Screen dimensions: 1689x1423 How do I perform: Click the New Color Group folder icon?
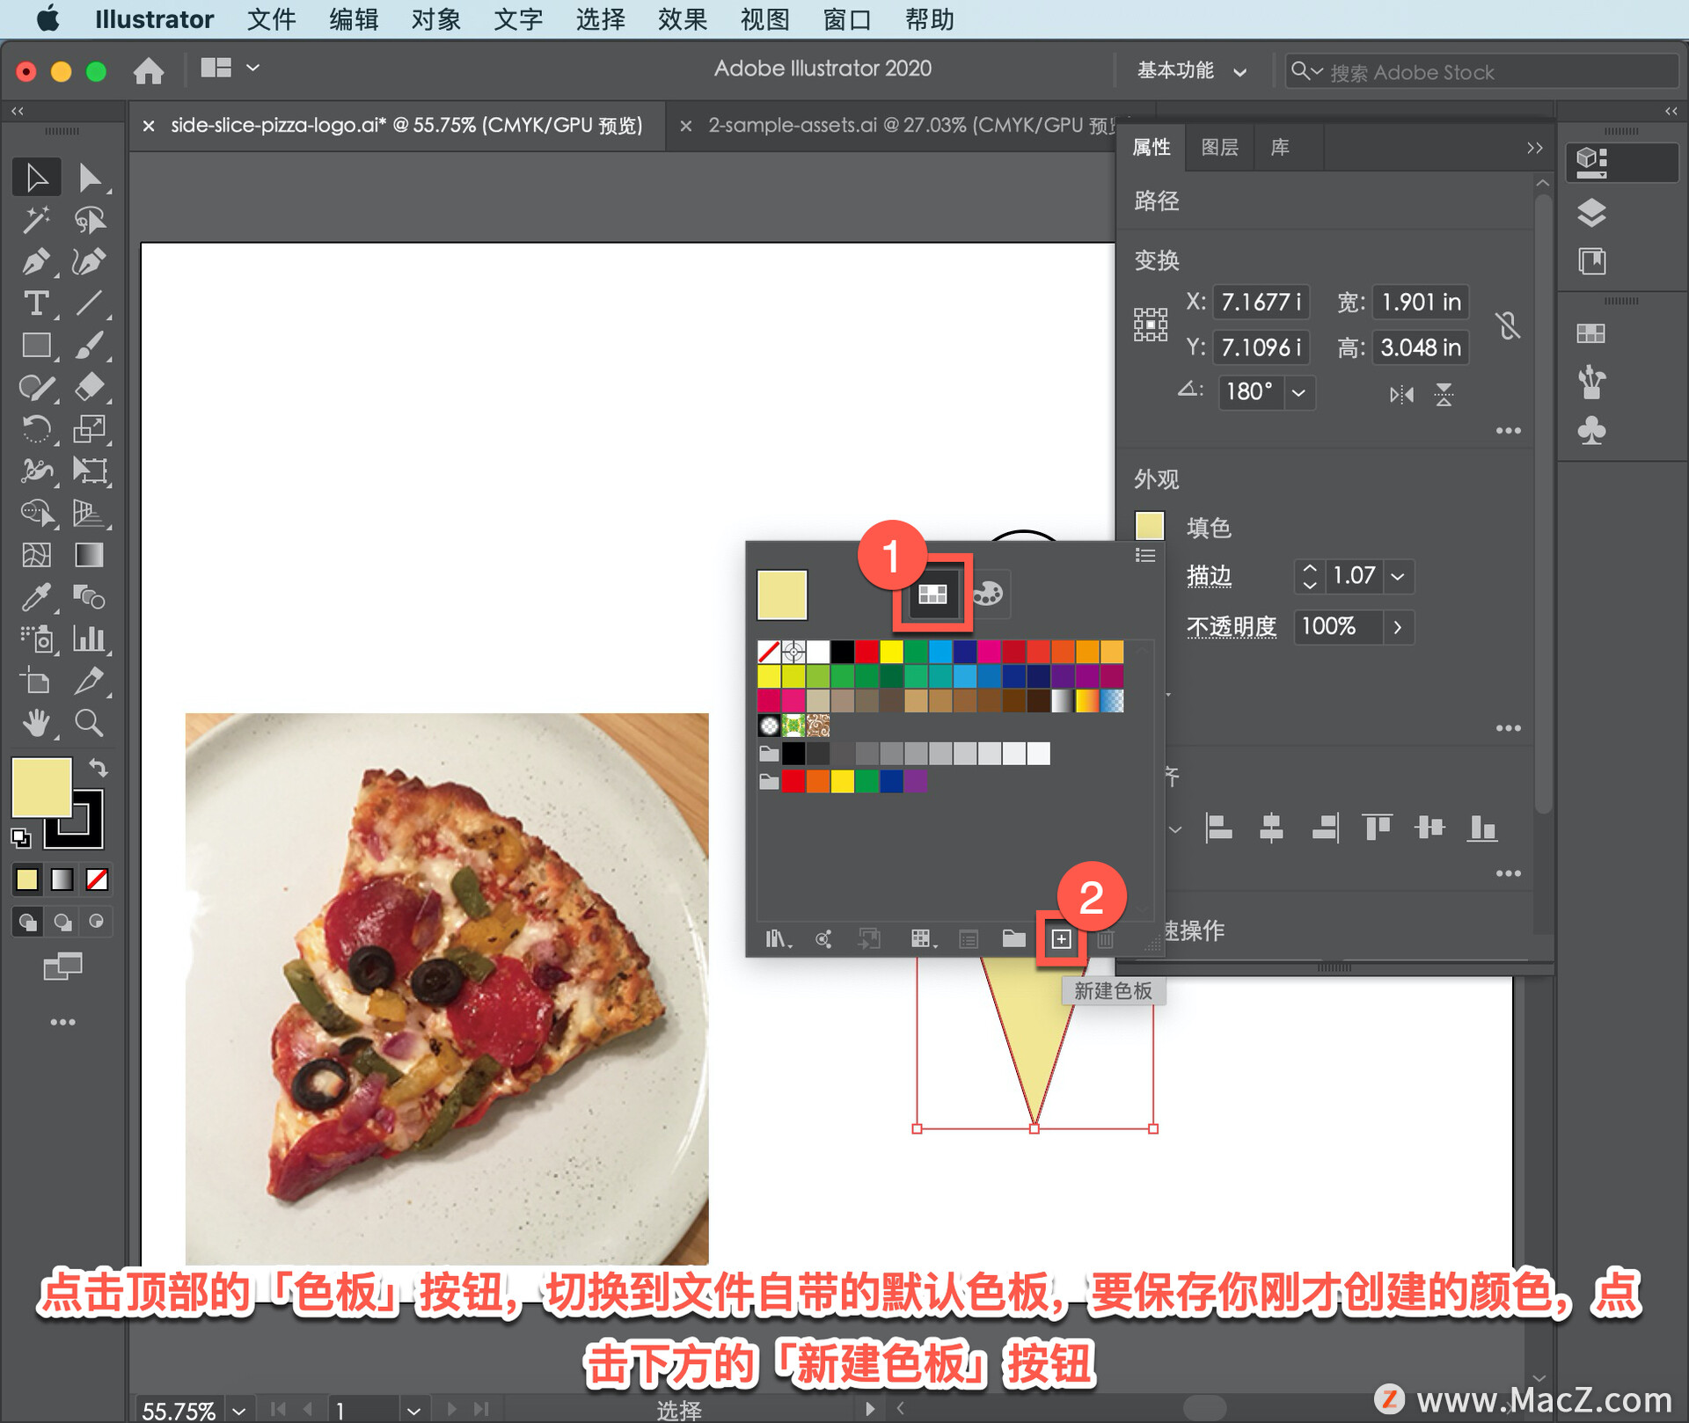(x=1013, y=939)
